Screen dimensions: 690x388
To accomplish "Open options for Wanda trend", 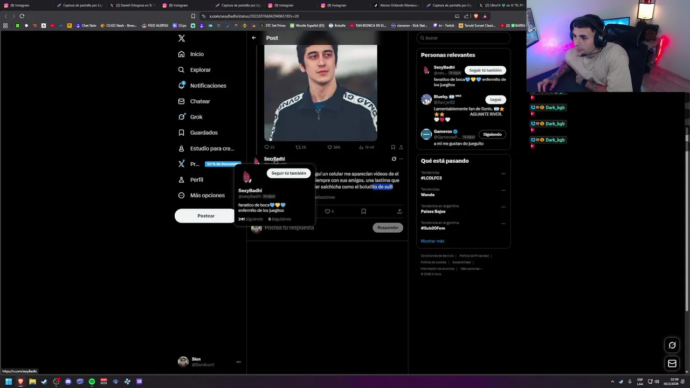I will (503, 190).
